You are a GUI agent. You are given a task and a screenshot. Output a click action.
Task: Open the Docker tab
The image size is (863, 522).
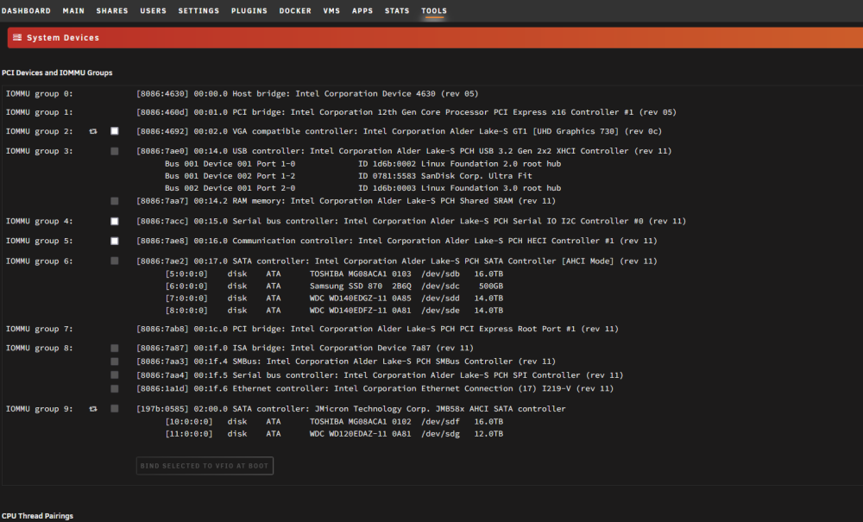click(295, 10)
